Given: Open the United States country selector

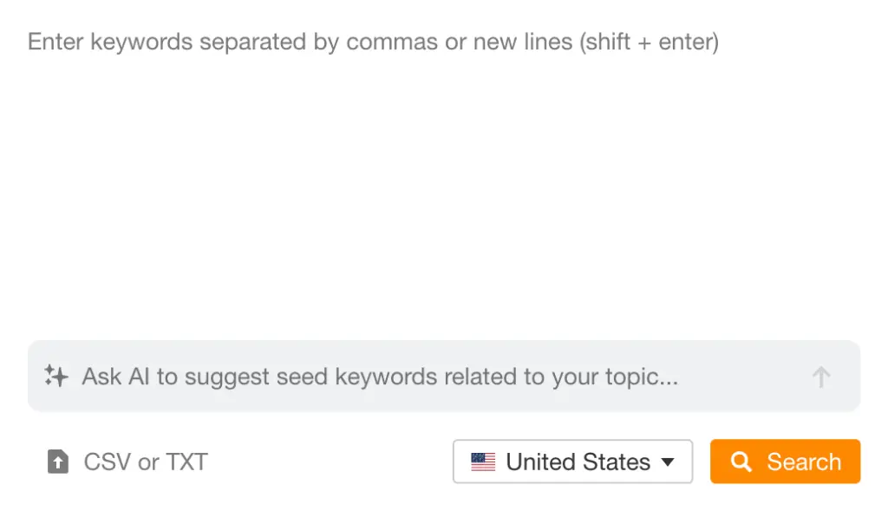Looking at the screenshot, I should (x=572, y=462).
